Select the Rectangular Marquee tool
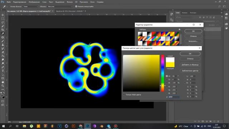Screen dimensions: 229x129 (x=3, y=19)
